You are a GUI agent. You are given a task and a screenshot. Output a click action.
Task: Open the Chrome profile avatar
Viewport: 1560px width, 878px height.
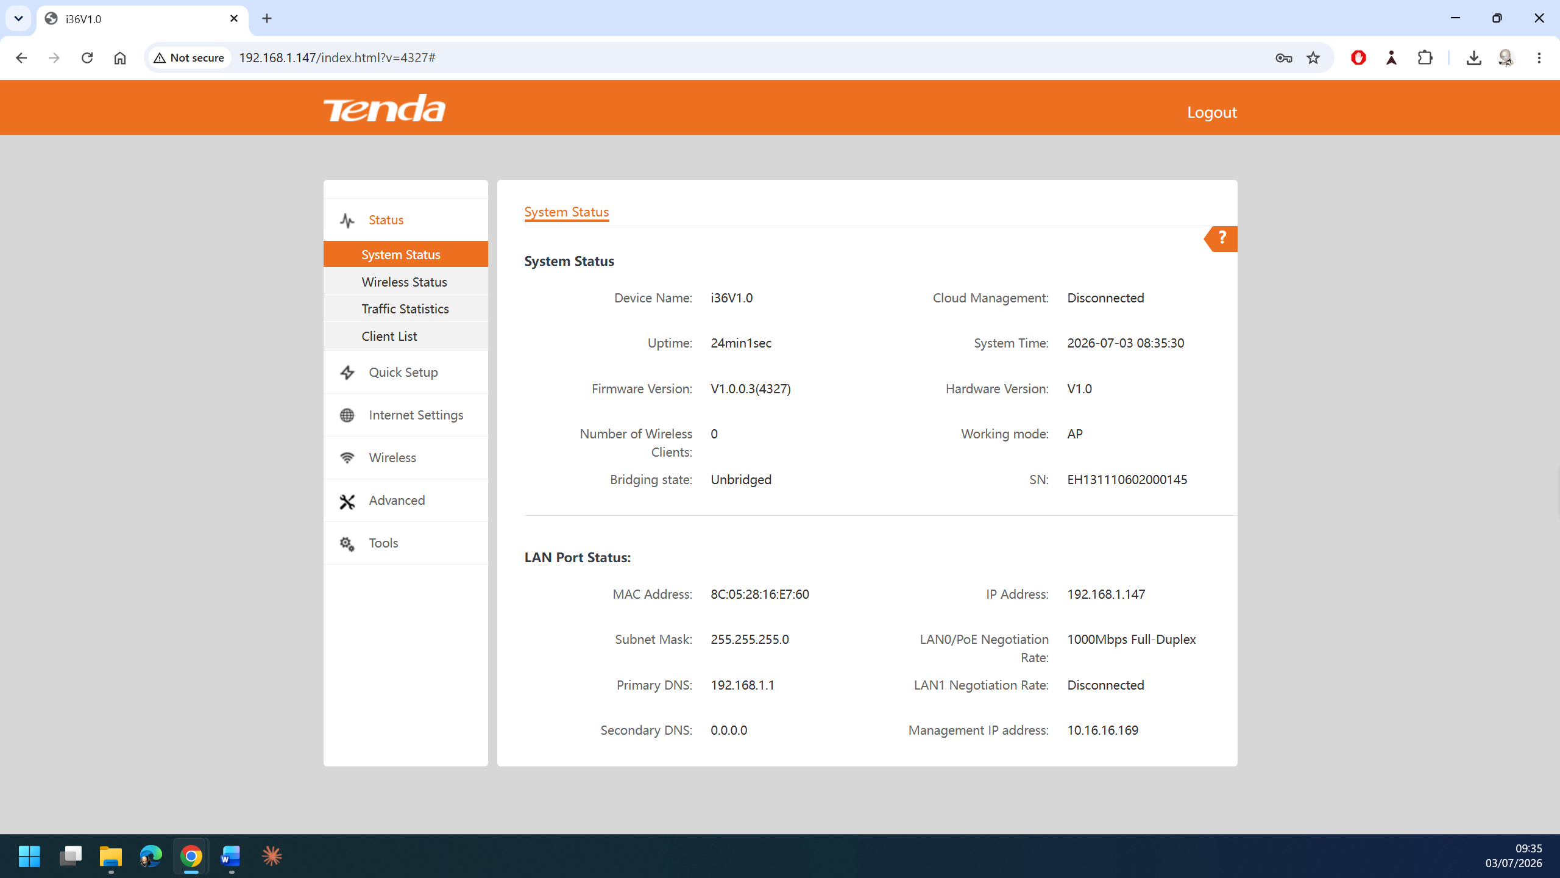coord(1506,58)
